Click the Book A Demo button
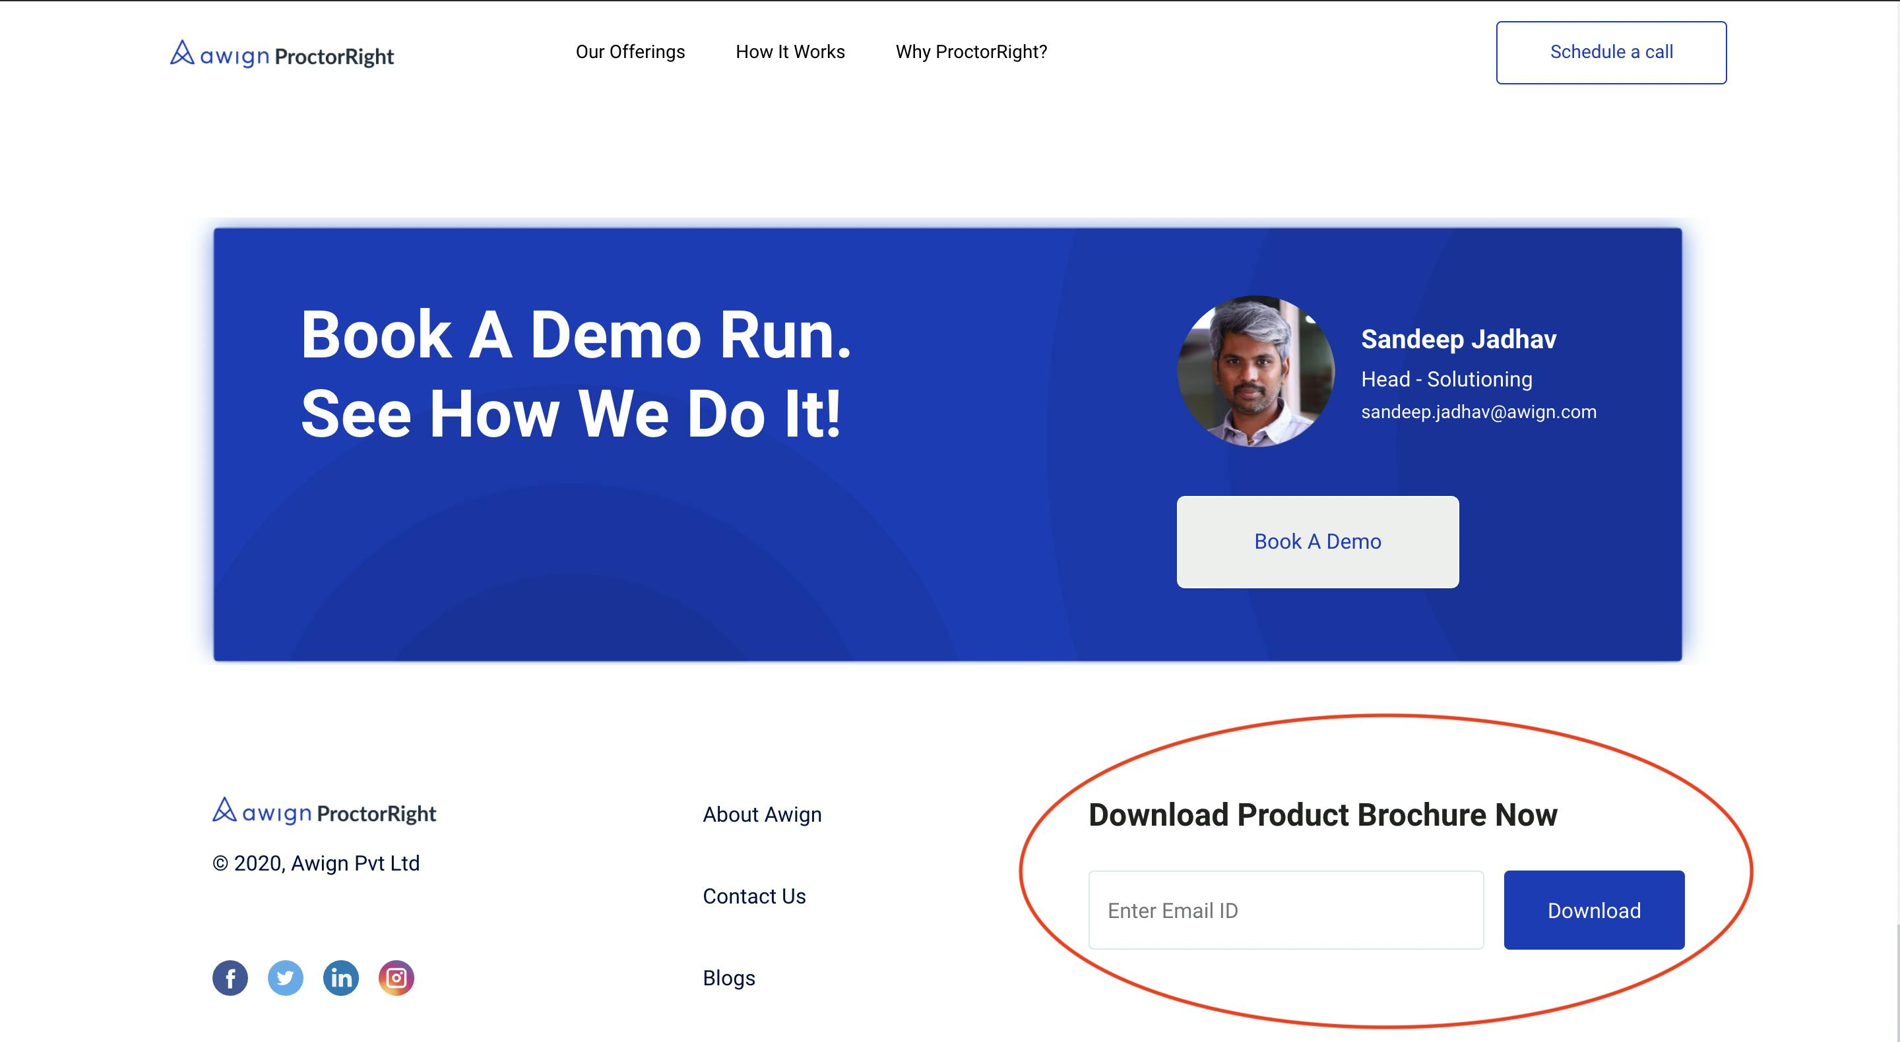Viewport: 1900px width, 1042px height. 1317,541
